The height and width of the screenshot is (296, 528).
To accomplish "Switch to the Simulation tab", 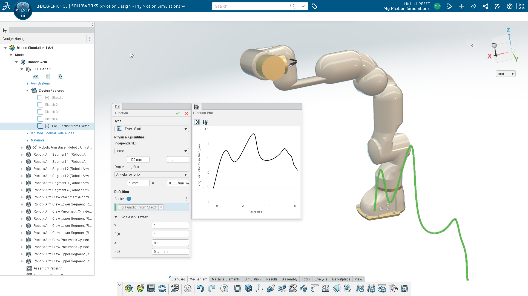I will [252, 279].
